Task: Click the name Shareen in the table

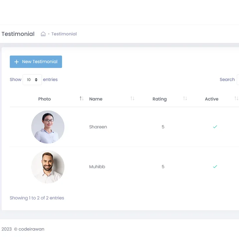Action: (98, 127)
